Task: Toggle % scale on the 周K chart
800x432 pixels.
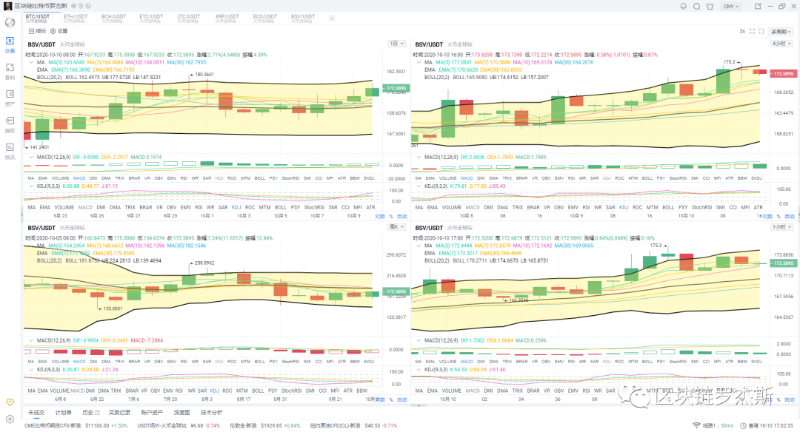Action: pos(391,400)
